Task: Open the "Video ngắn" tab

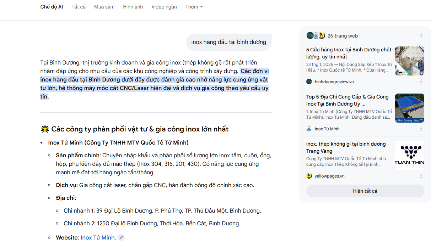Action: [164, 7]
